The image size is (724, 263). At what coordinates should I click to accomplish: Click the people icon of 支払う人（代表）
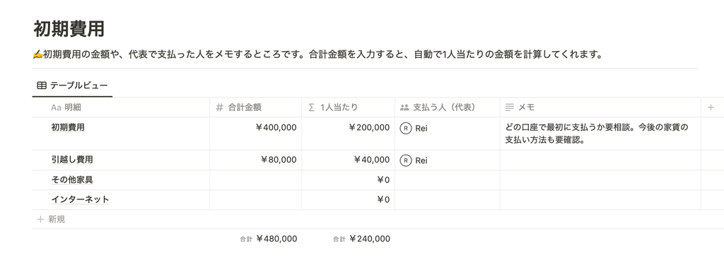pos(404,107)
